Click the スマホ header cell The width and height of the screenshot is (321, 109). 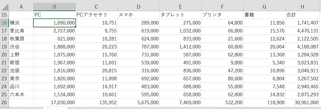tap(138, 15)
